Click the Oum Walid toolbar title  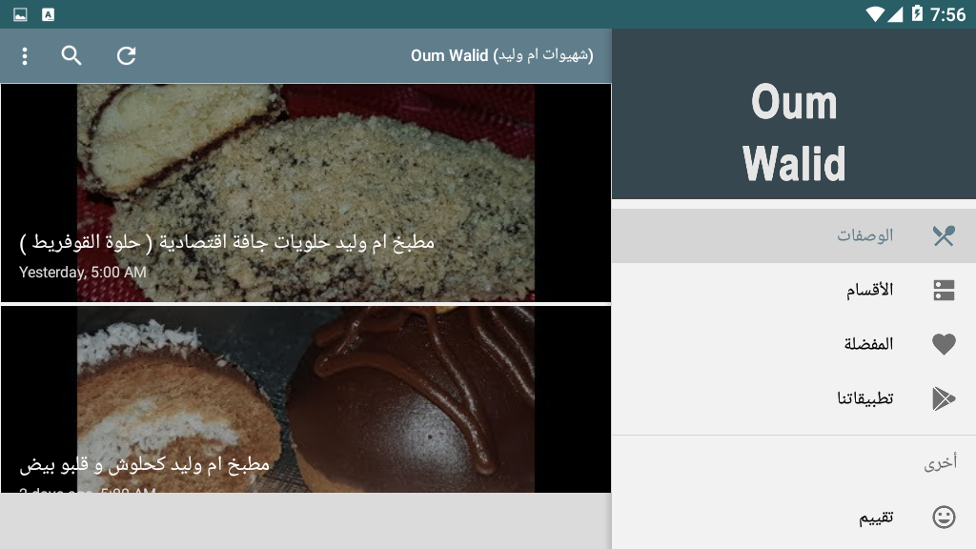point(501,55)
